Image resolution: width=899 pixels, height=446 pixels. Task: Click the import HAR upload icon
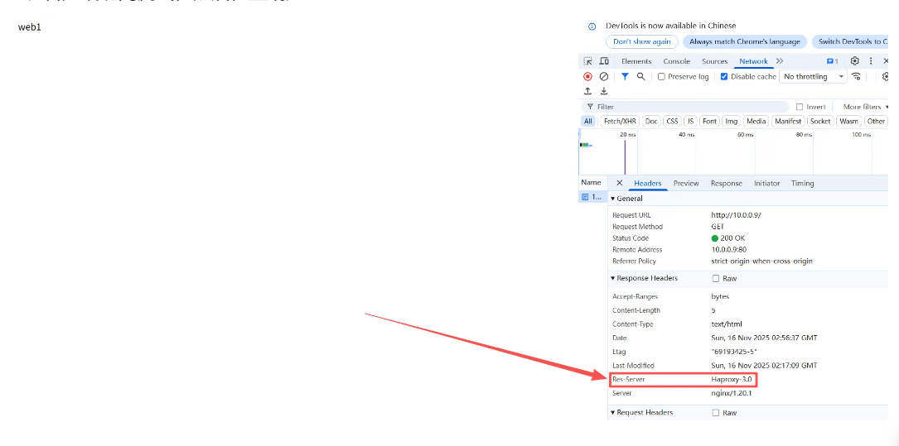click(x=587, y=91)
